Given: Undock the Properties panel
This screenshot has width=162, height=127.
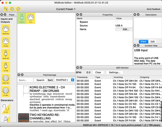Looking at the screenshot, I should (81, 15).
